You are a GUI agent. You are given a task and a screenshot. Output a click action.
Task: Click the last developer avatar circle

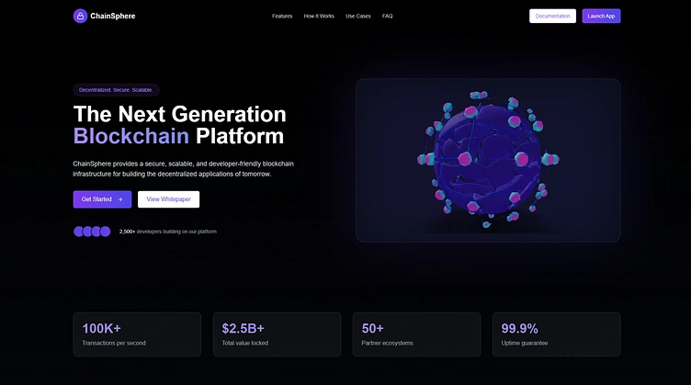pyautogui.click(x=105, y=232)
